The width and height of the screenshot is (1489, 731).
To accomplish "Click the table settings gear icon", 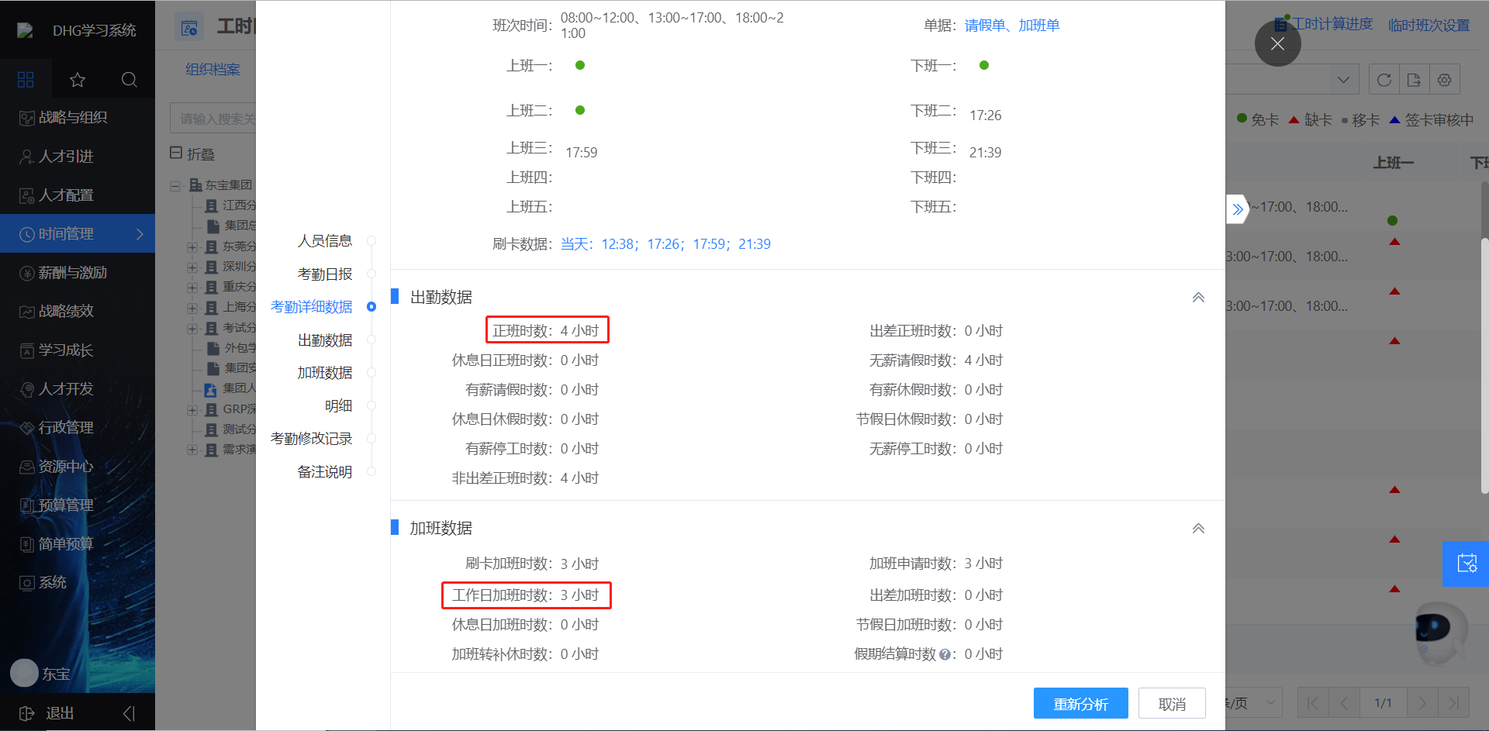I will pos(1444,78).
